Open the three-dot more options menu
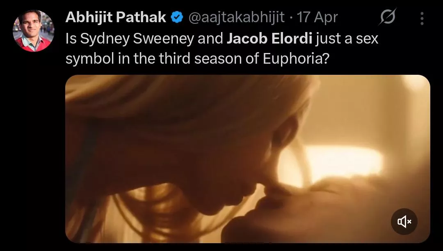The image size is (443, 251). (x=422, y=18)
